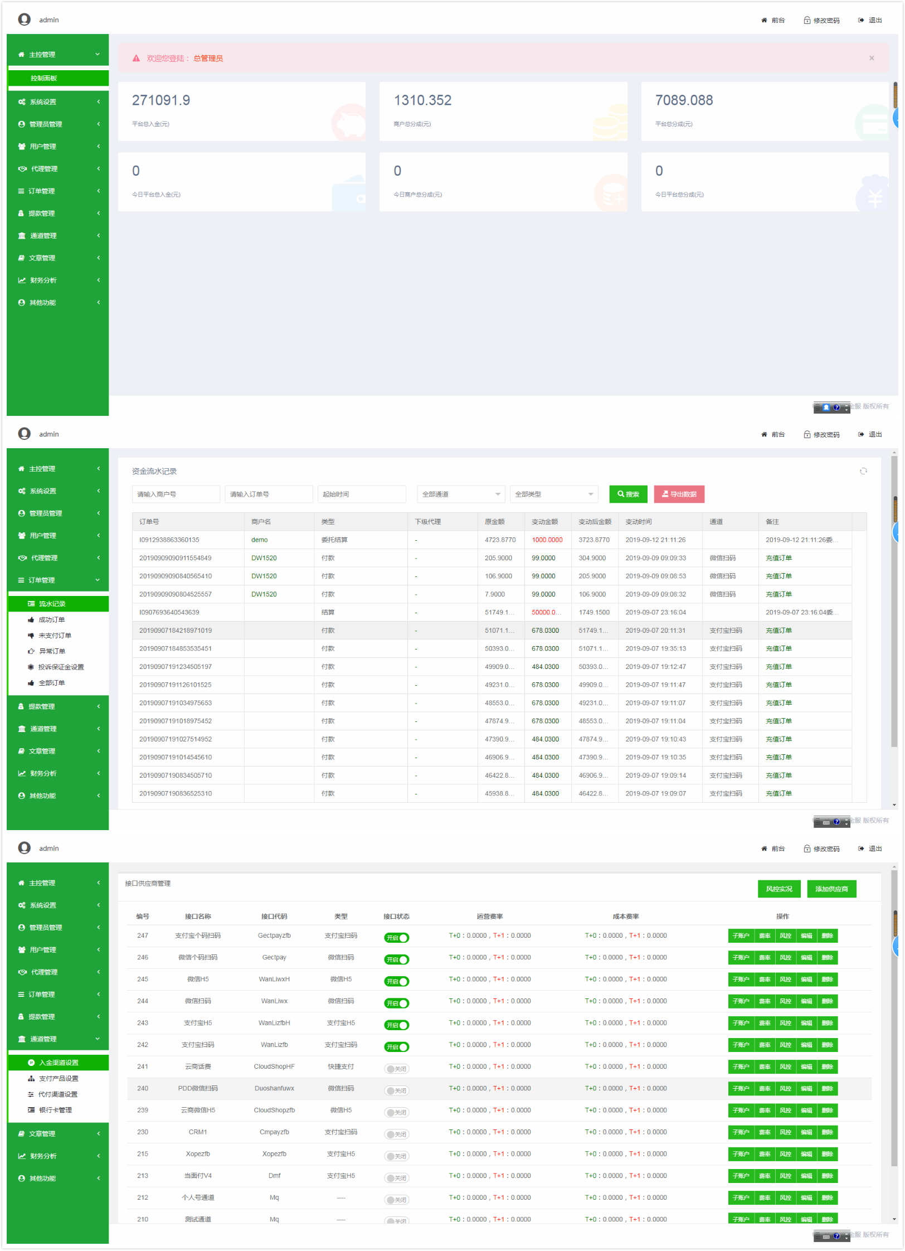Turn off the 开启 switch for 支付宝个码扫码 row 247
Screen dimensions: 905x1251
click(396, 938)
